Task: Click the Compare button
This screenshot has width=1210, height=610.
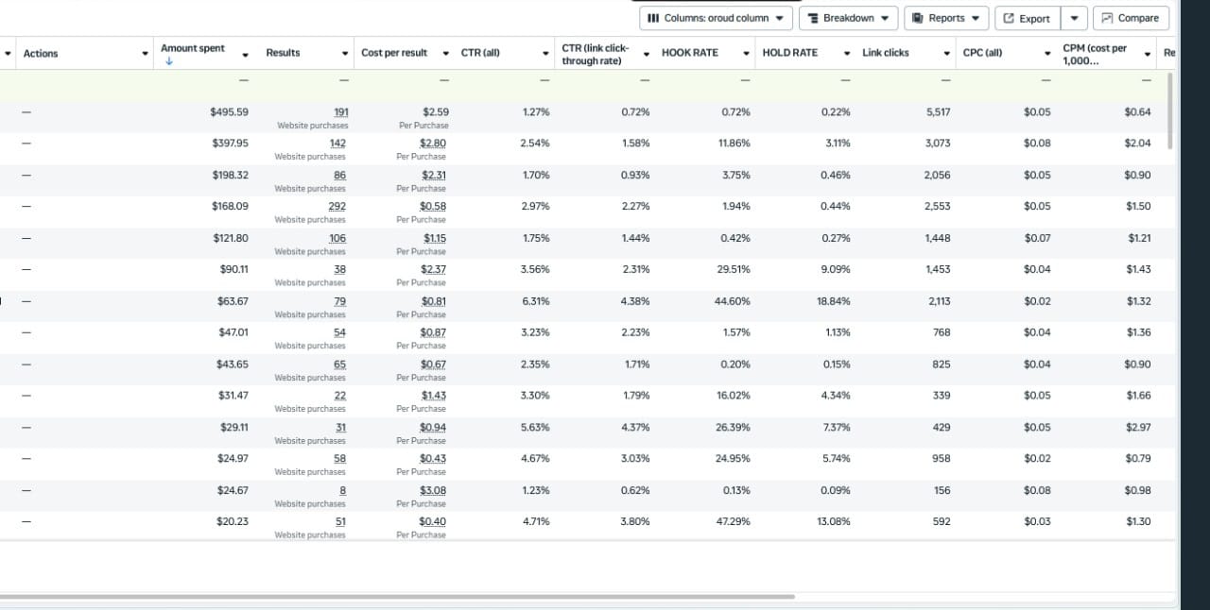Action: tap(1131, 18)
